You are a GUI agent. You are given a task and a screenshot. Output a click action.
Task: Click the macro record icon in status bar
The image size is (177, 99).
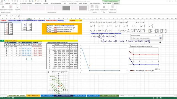click(x=13, y=98)
